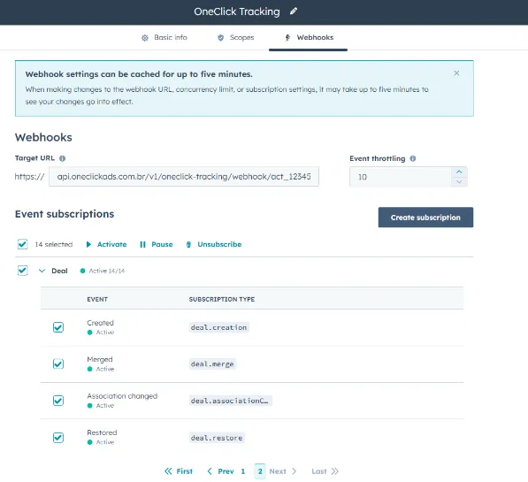Toggle the Restored event checkbox
Screen dimensions: 528x482
point(58,437)
